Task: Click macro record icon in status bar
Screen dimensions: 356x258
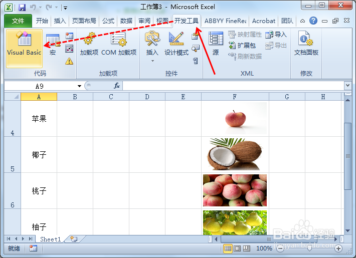Action: click(33, 248)
